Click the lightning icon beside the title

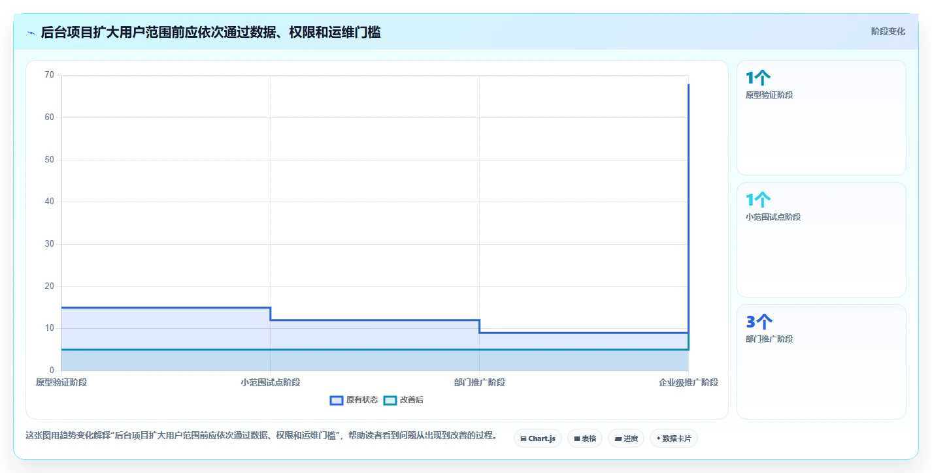coord(31,32)
